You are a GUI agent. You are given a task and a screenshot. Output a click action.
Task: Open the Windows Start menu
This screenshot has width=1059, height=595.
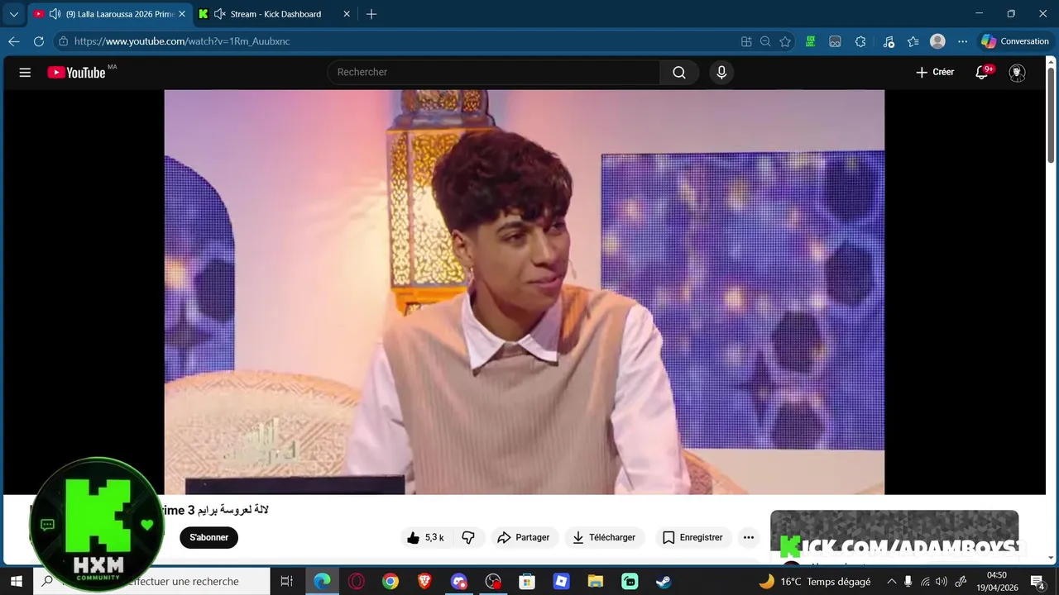click(16, 582)
